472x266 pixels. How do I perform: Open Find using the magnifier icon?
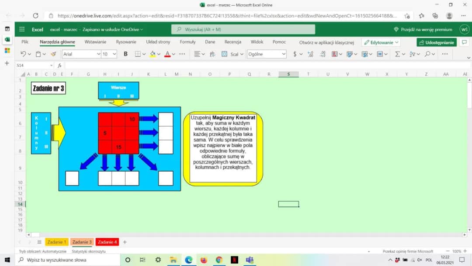pyautogui.click(x=427, y=54)
